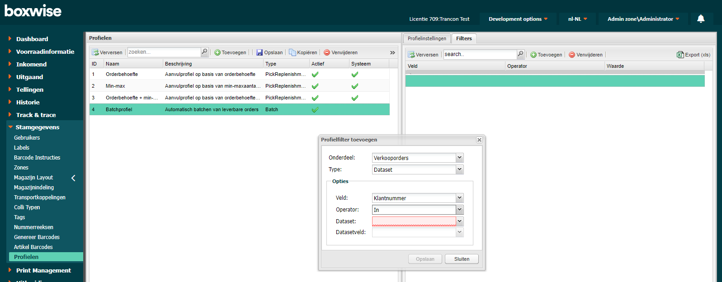Click the zoeken search input field
722x282 pixels.
click(164, 52)
